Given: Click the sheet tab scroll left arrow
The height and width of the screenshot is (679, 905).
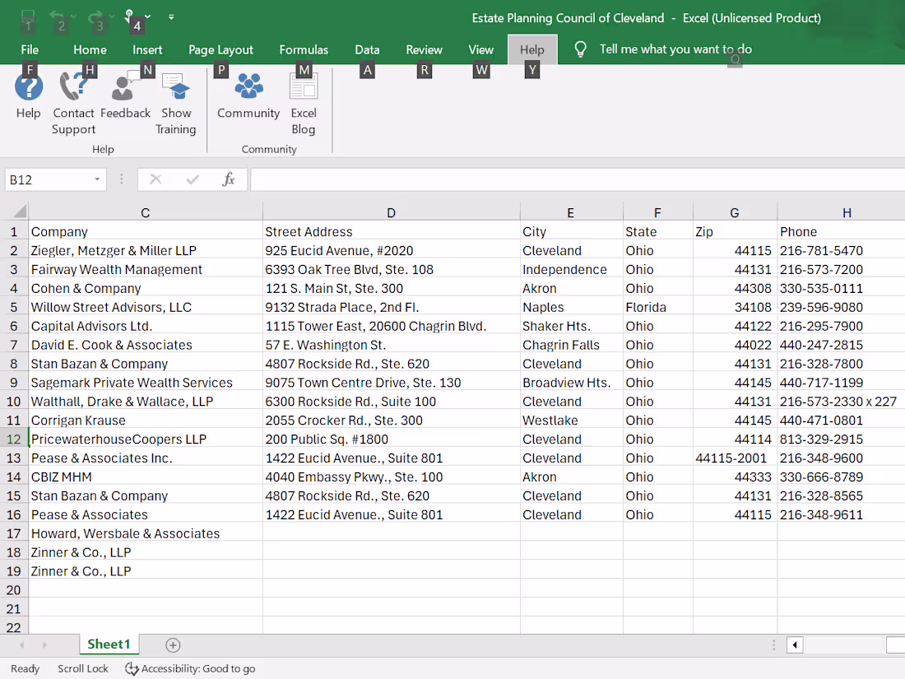Looking at the screenshot, I should (x=21, y=645).
